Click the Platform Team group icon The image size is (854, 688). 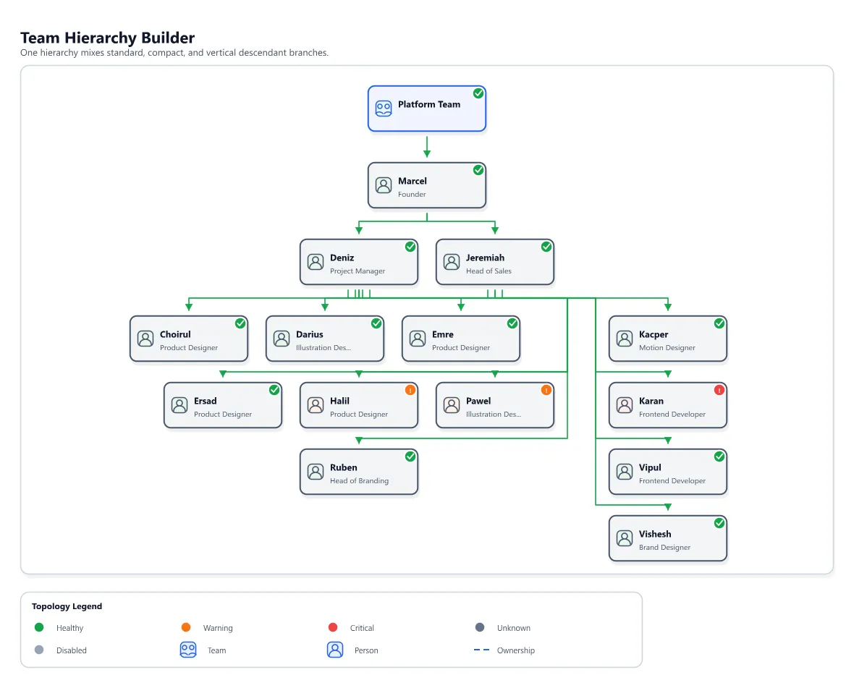pos(384,109)
